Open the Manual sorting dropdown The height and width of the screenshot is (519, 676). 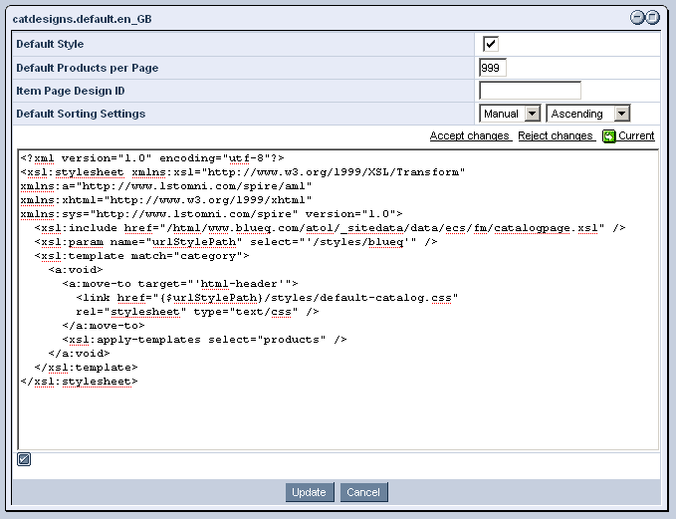point(510,114)
